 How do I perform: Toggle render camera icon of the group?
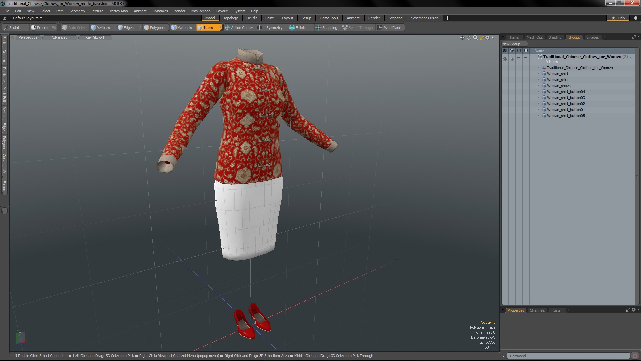tap(512, 59)
